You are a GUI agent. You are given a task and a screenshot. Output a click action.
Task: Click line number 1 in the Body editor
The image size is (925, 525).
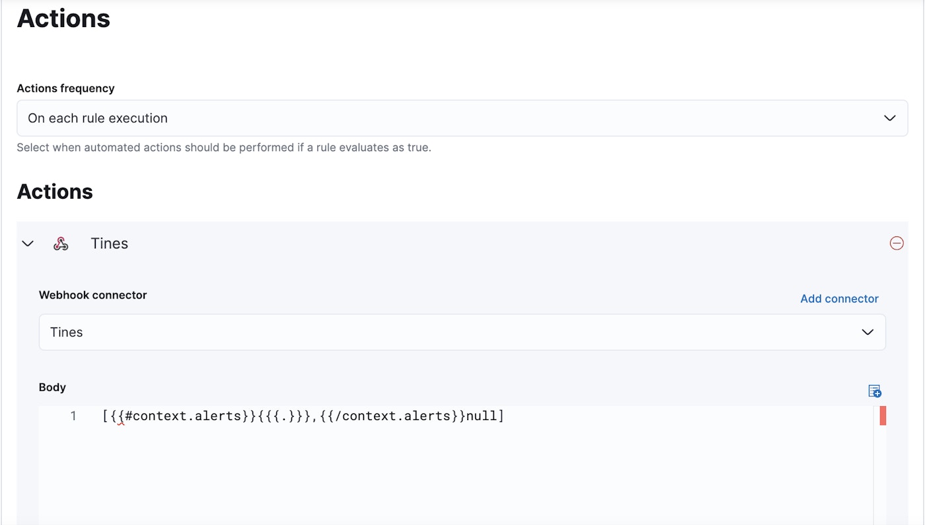[x=73, y=416]
